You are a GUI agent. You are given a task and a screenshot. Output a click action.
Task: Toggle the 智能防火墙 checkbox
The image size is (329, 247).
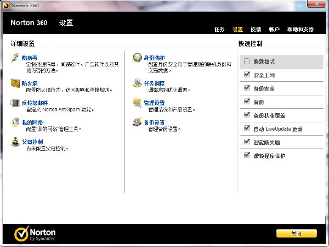(247, 142)
